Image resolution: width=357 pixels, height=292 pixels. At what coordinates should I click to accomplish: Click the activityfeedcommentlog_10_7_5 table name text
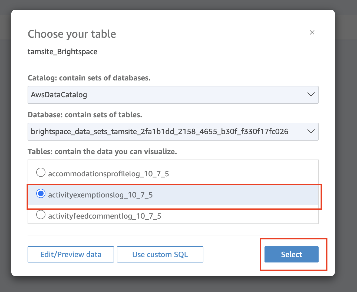point(104,216)
